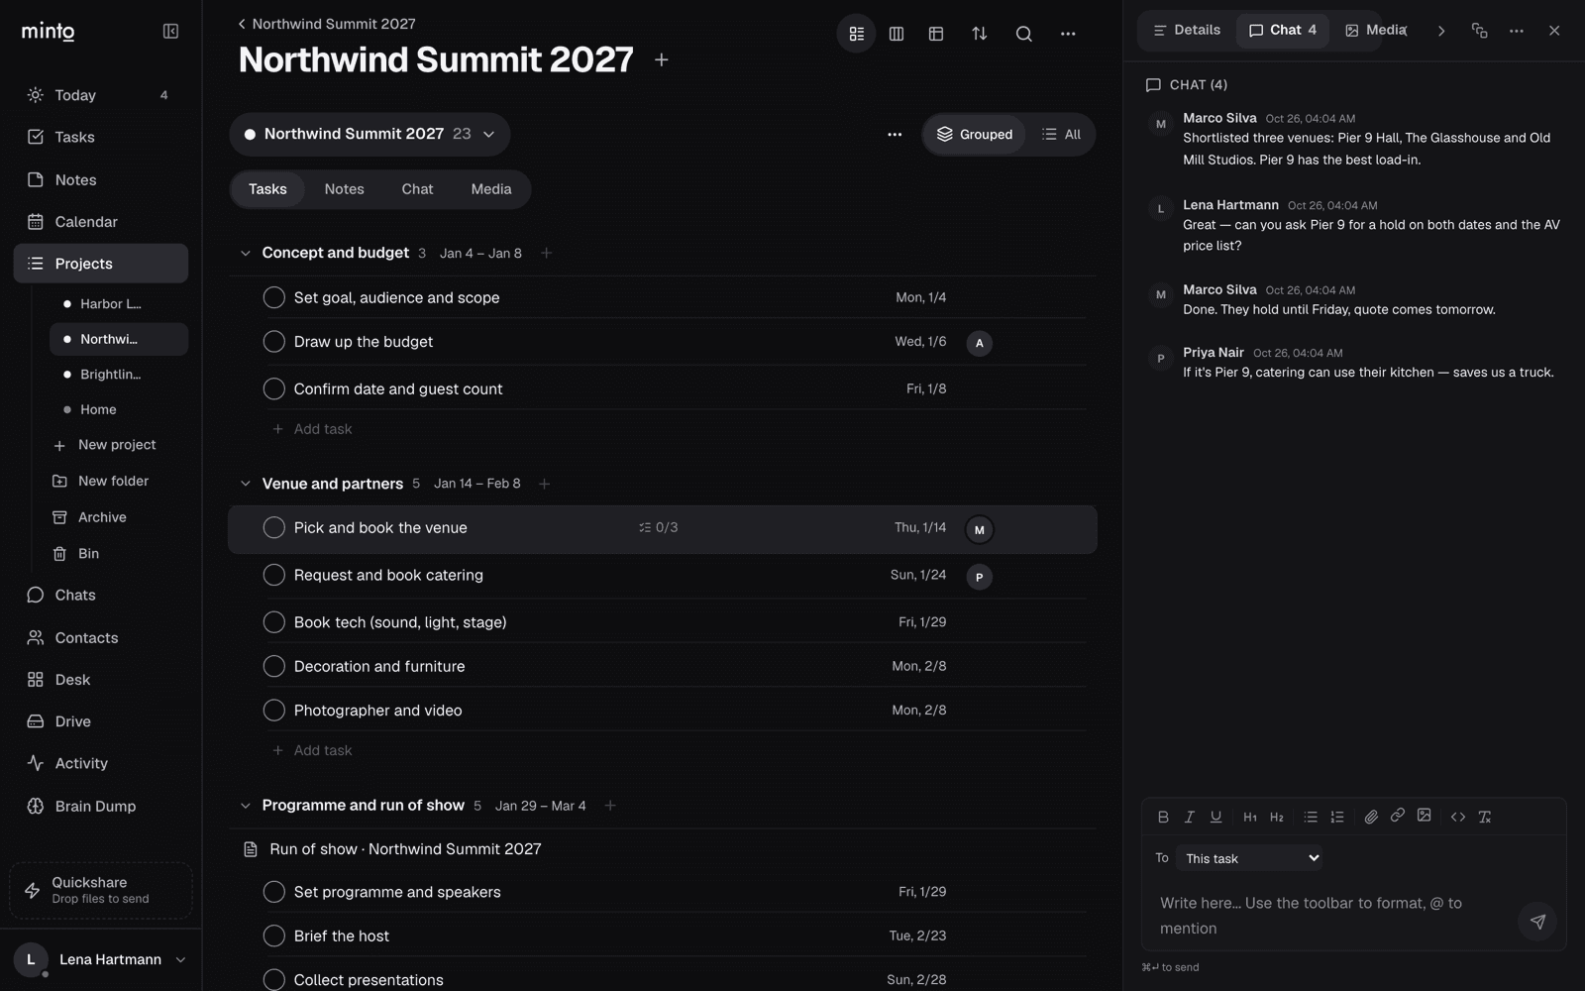Insert an image in chat editor
This screenshot has height=991, width=1585.
(x=1425, y=816)
